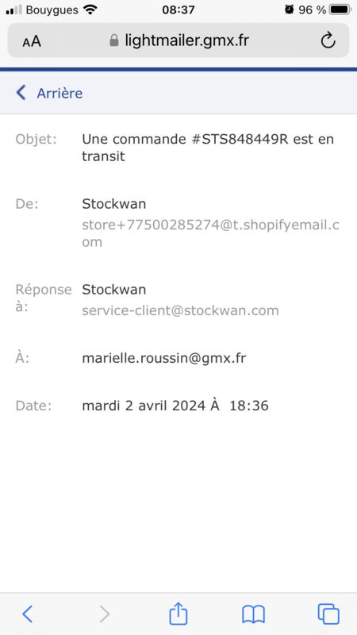This screenshot has width=357, height=635.
Task: Reload the page with refresh icon
Action: [328, 40]
